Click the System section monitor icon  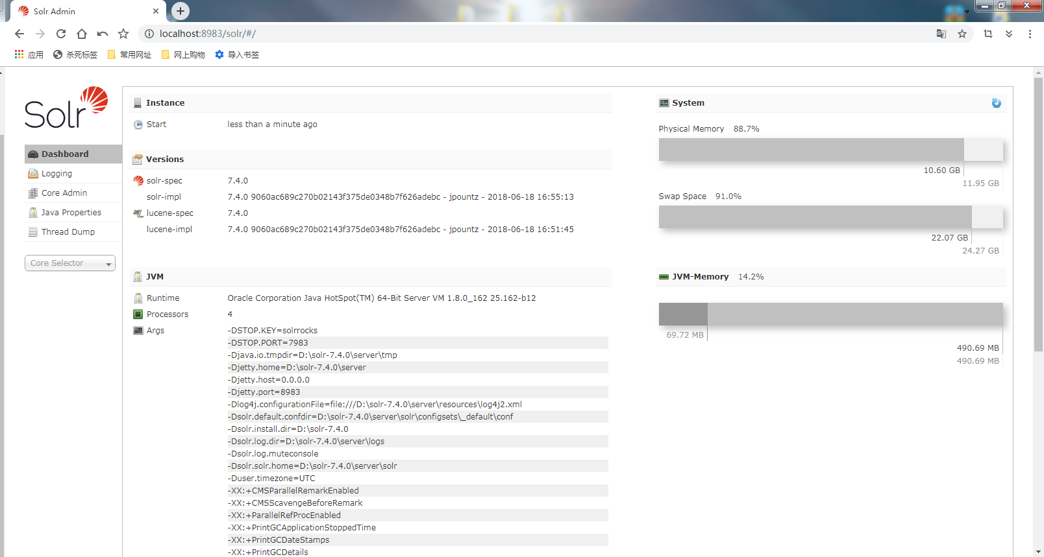coord(664,103)
